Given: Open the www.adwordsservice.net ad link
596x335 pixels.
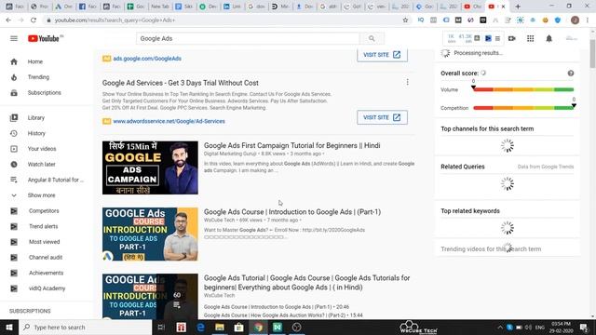Looking at the screenshot, I should [169, 121].
